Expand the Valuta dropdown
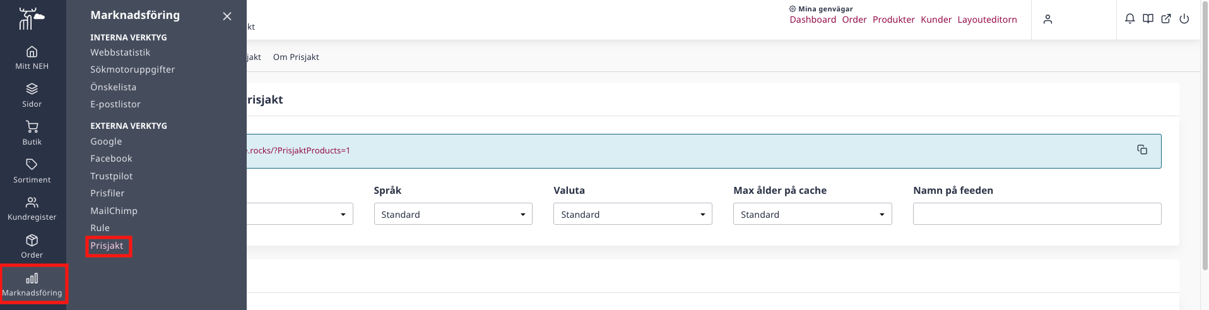 633,214
